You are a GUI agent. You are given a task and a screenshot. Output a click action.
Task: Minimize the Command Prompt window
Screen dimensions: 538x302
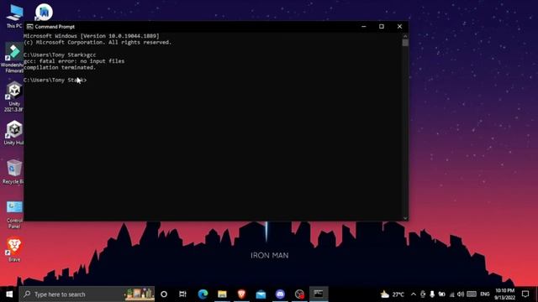[x=364, y=26]
